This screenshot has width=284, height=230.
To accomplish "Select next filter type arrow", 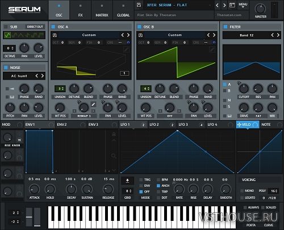I will [278, 35].
